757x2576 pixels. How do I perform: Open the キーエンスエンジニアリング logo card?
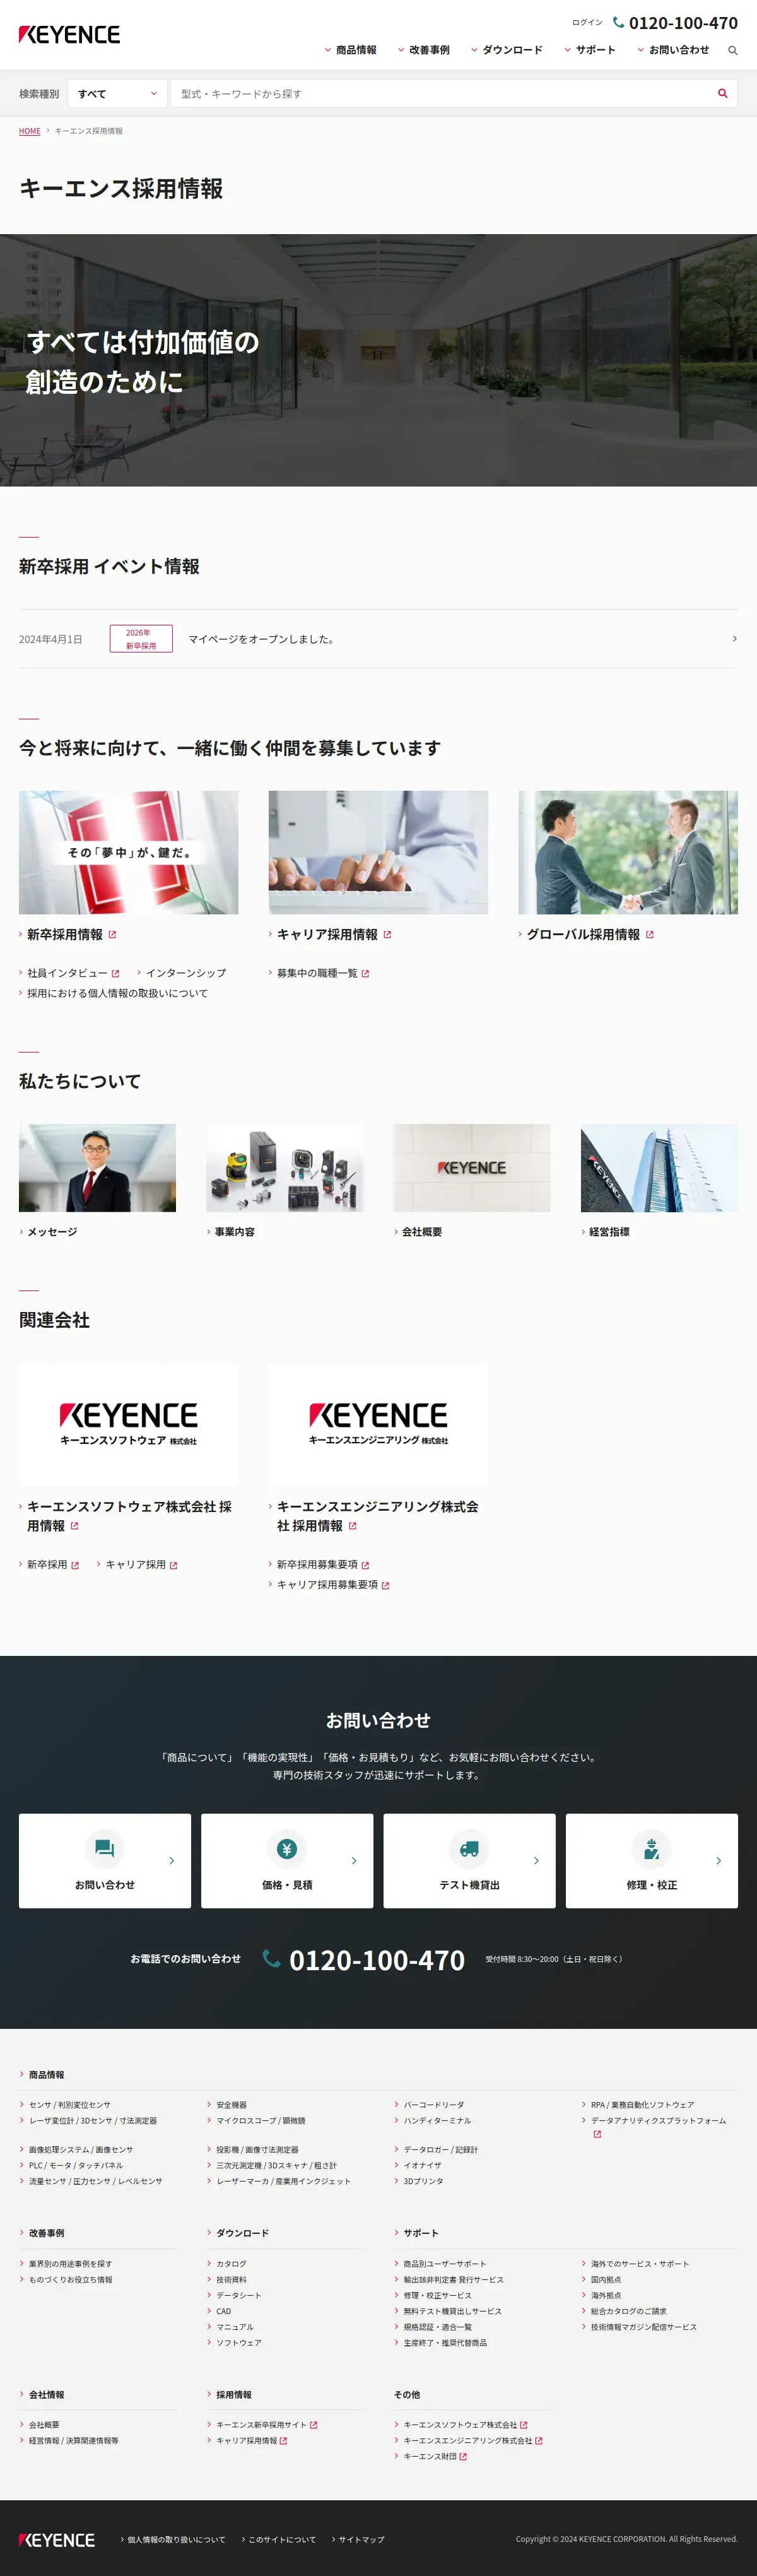point(378,1424)
